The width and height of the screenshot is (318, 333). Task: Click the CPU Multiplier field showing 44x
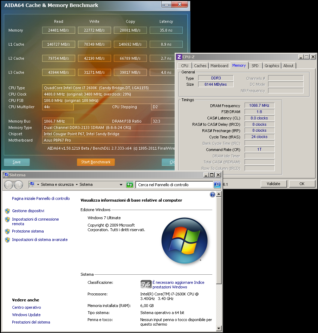(x=58, y=107)
